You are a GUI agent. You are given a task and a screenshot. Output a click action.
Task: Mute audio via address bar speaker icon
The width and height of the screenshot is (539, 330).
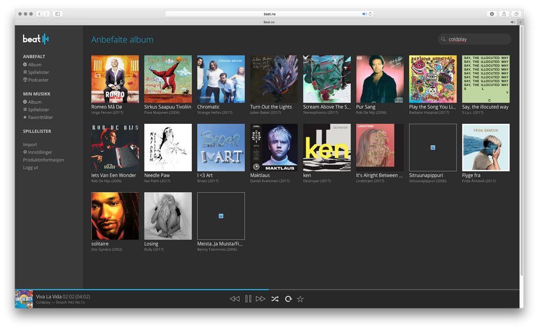point(364,14)
